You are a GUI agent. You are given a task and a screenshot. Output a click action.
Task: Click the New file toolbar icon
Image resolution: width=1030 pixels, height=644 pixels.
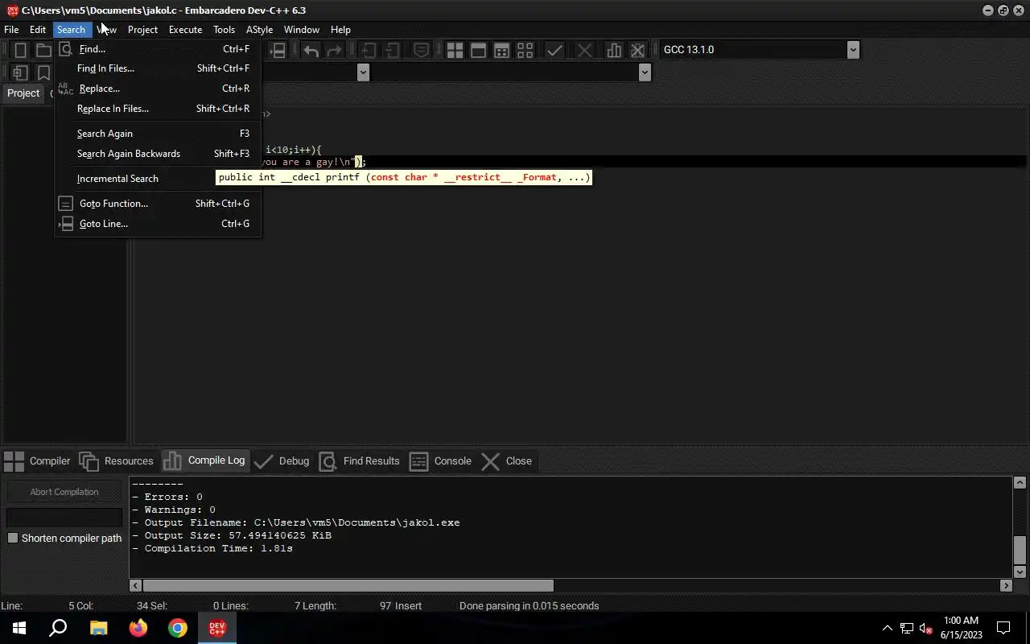pyautogui.click(x=20, y=50)
